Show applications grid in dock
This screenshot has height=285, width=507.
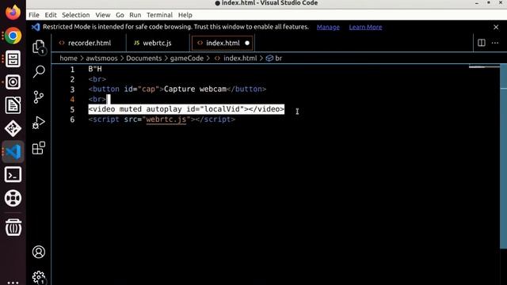tap(13, 283)
